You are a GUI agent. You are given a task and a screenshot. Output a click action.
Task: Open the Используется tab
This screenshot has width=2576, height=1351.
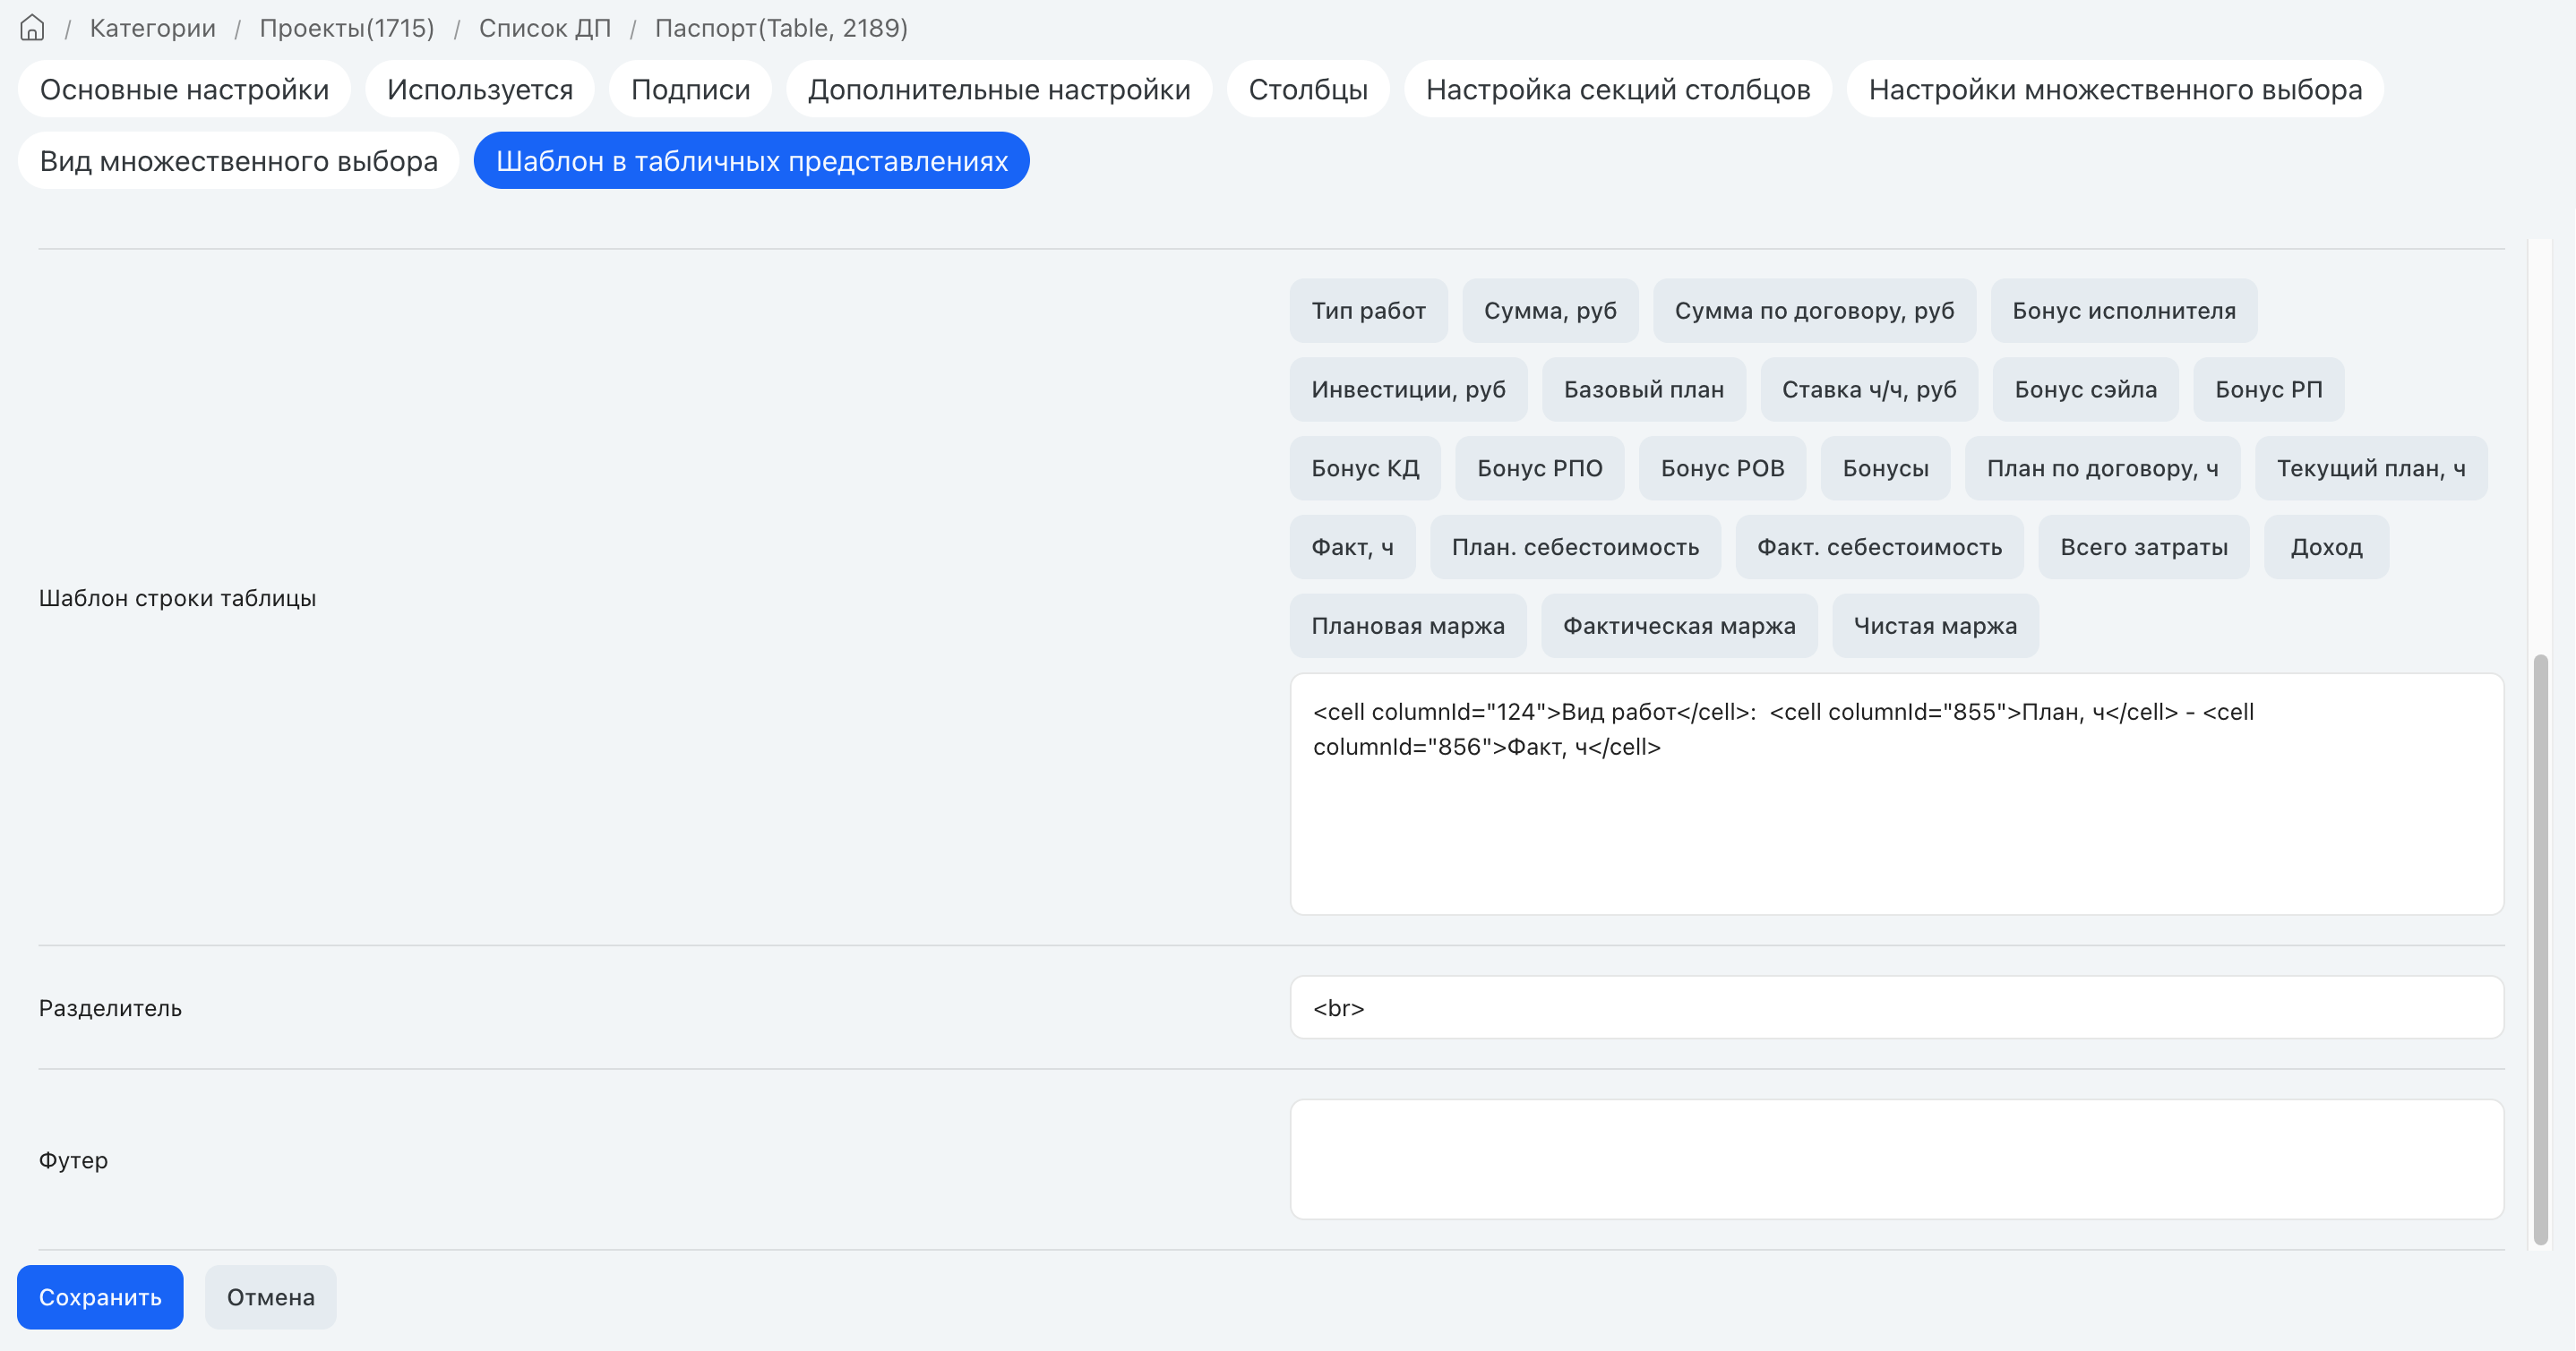click(480, 89)
